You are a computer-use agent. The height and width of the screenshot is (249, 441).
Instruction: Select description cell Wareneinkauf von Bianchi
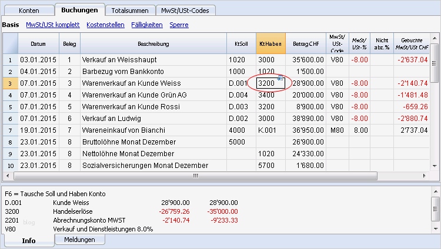point(153,130)
